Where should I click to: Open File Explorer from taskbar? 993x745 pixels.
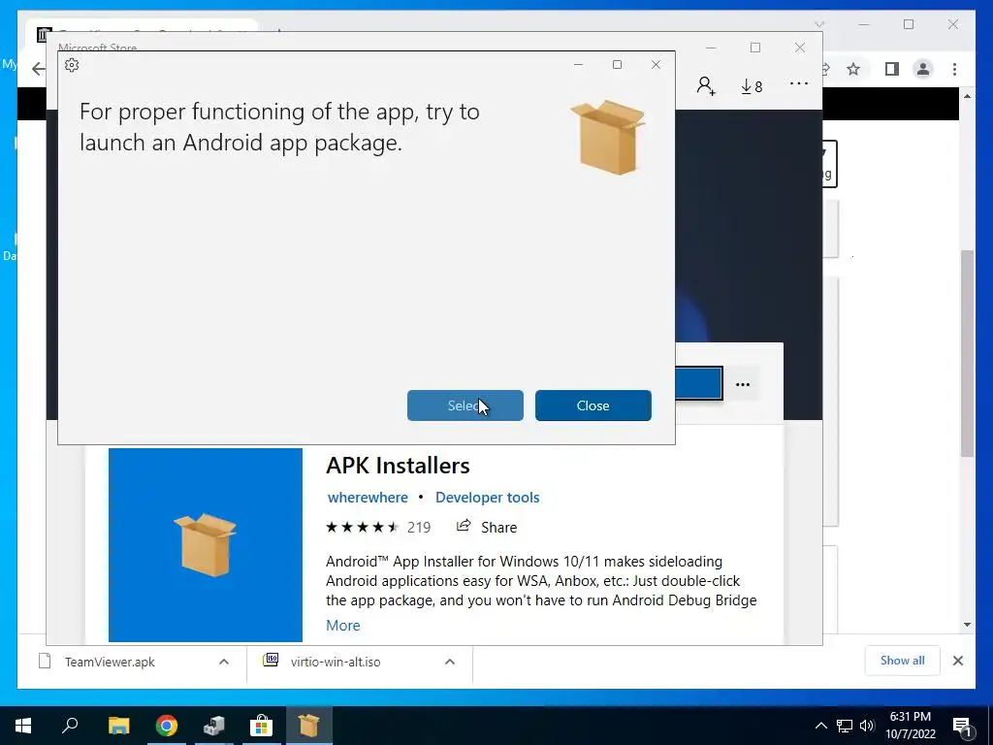(x=118, y=726)
